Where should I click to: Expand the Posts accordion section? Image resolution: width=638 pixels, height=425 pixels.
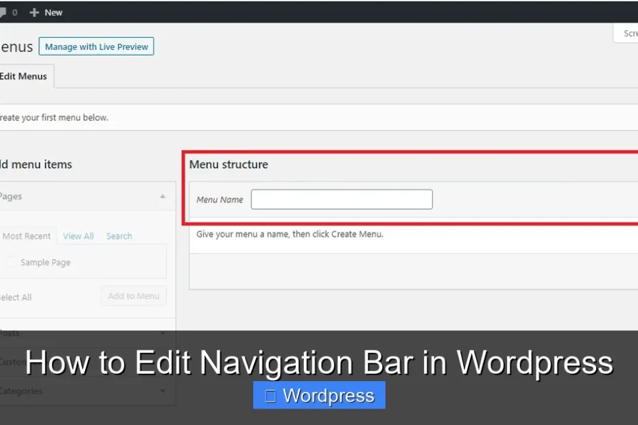click(163, 333)
